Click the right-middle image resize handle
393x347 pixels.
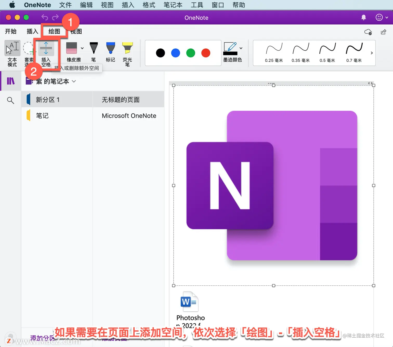374,185
